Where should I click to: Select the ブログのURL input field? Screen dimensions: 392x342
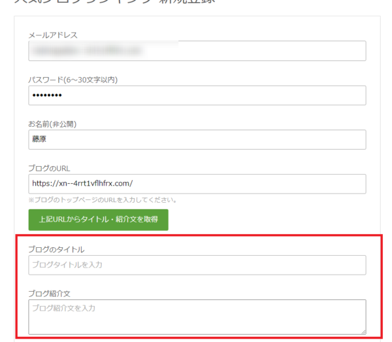(196, 184)
